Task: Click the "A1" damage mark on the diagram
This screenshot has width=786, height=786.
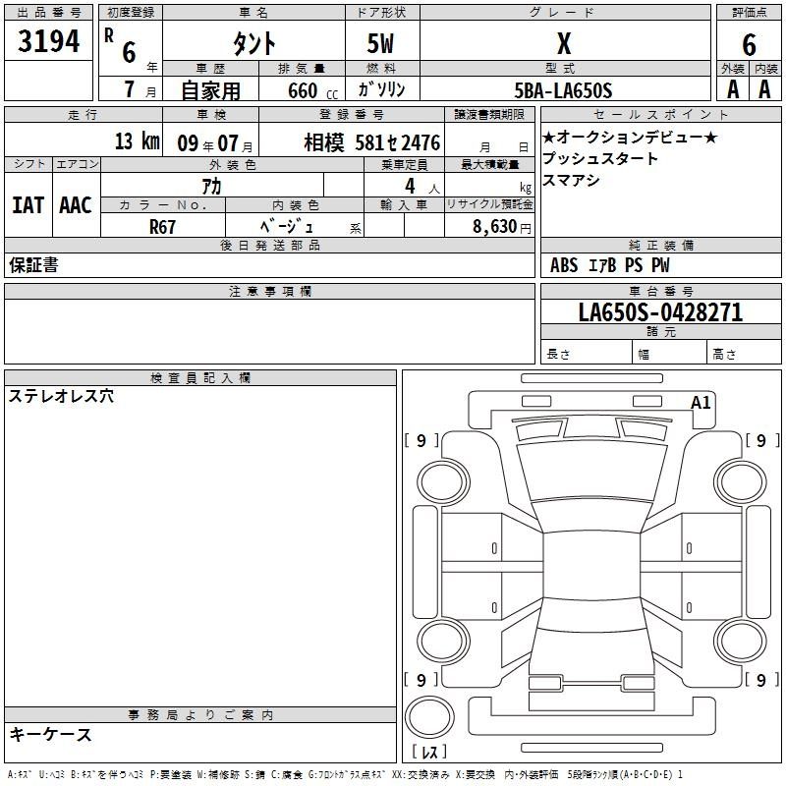Action: click(701, 403)
